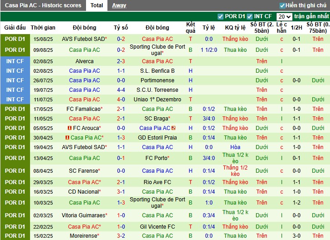Switch to the Away tab
Viewport: 330px width, 240px height.
pyautogui.click(x=119, y=5)
